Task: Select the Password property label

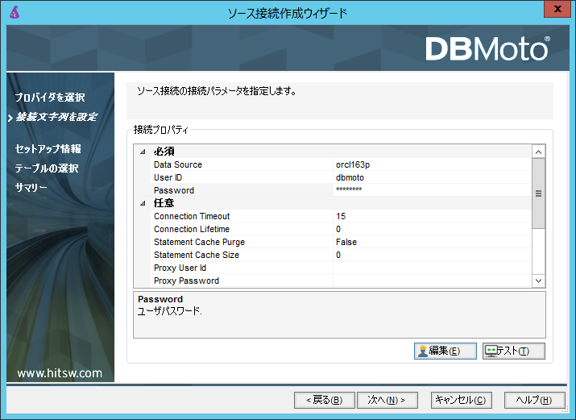Action: 174,190
